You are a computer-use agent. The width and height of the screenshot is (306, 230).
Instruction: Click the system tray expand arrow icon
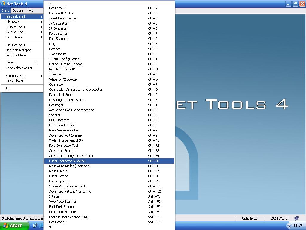(x=289, y=226)
